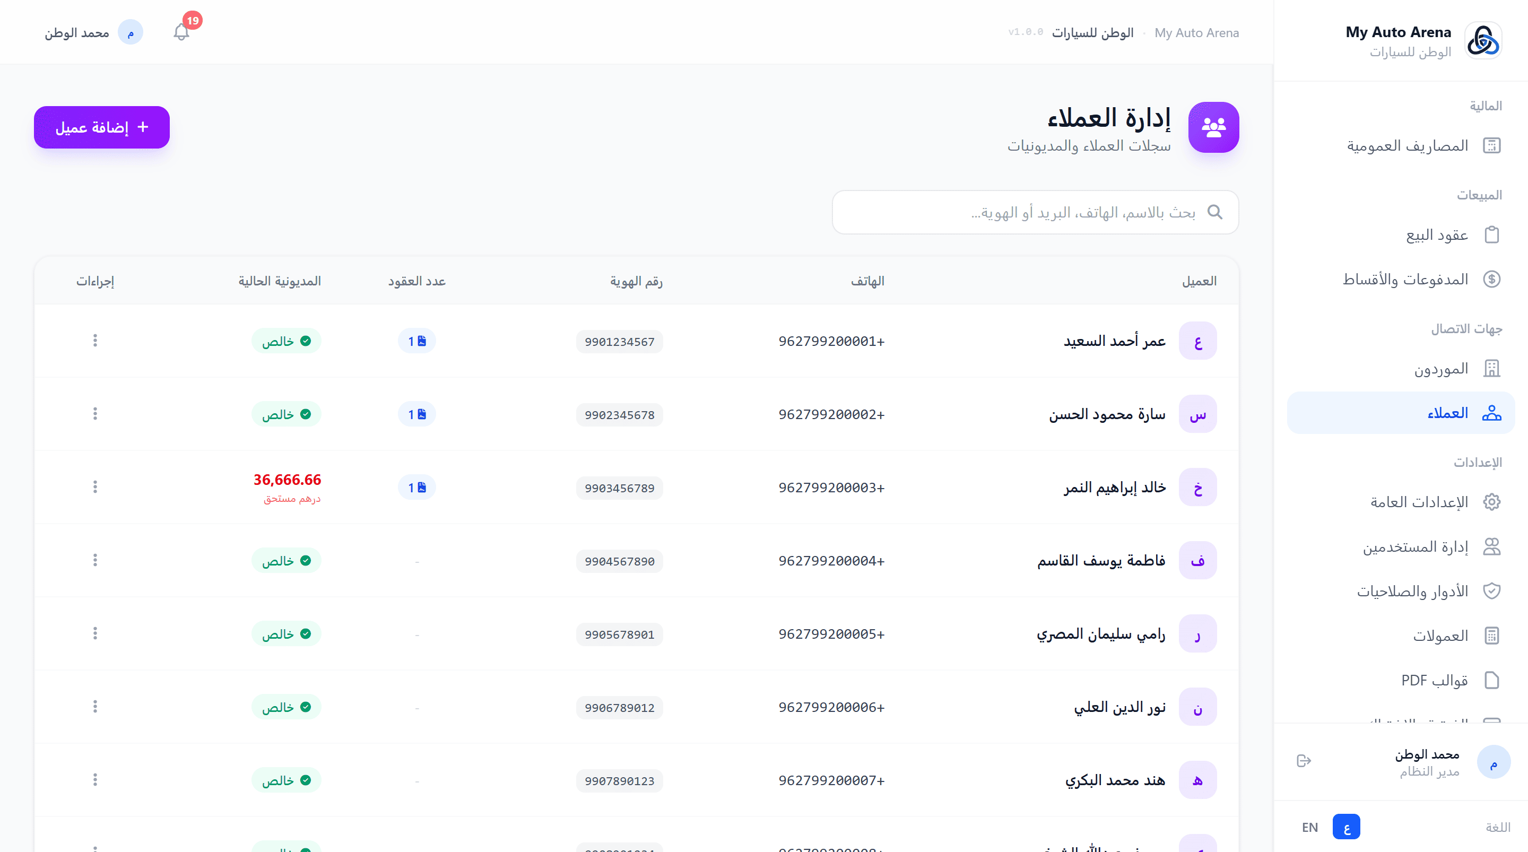
Task: Click خالص status for فاطمة يوسف القاسم
Action: (286, 560)
